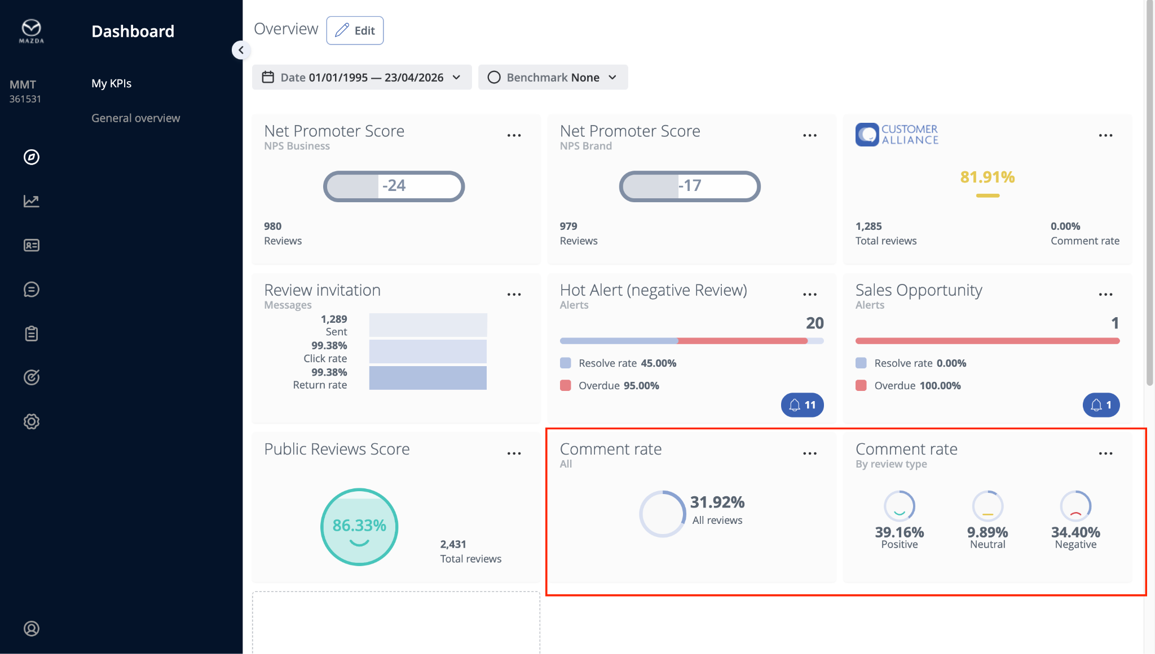Click the empty dashed widget placeholder
This screenshot has width=1155, height=654.
click(396, 622)
